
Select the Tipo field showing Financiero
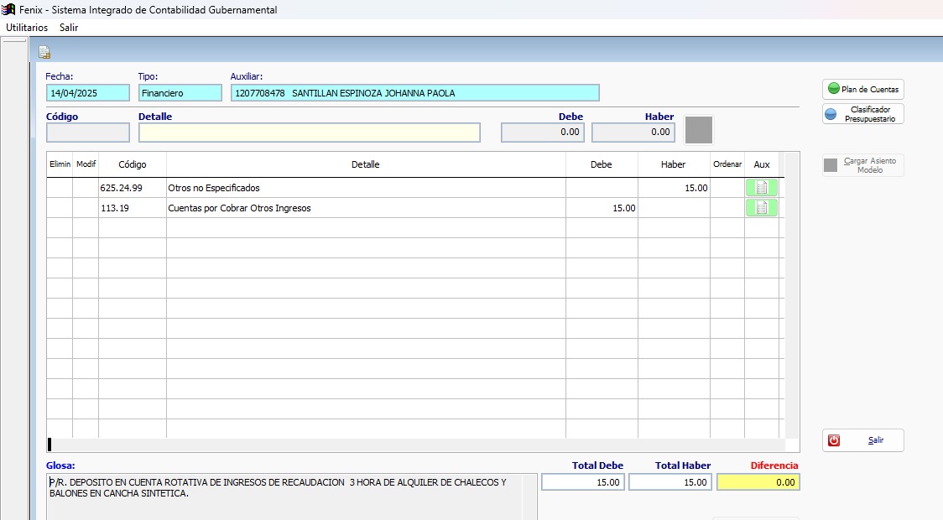coord(180,93)
